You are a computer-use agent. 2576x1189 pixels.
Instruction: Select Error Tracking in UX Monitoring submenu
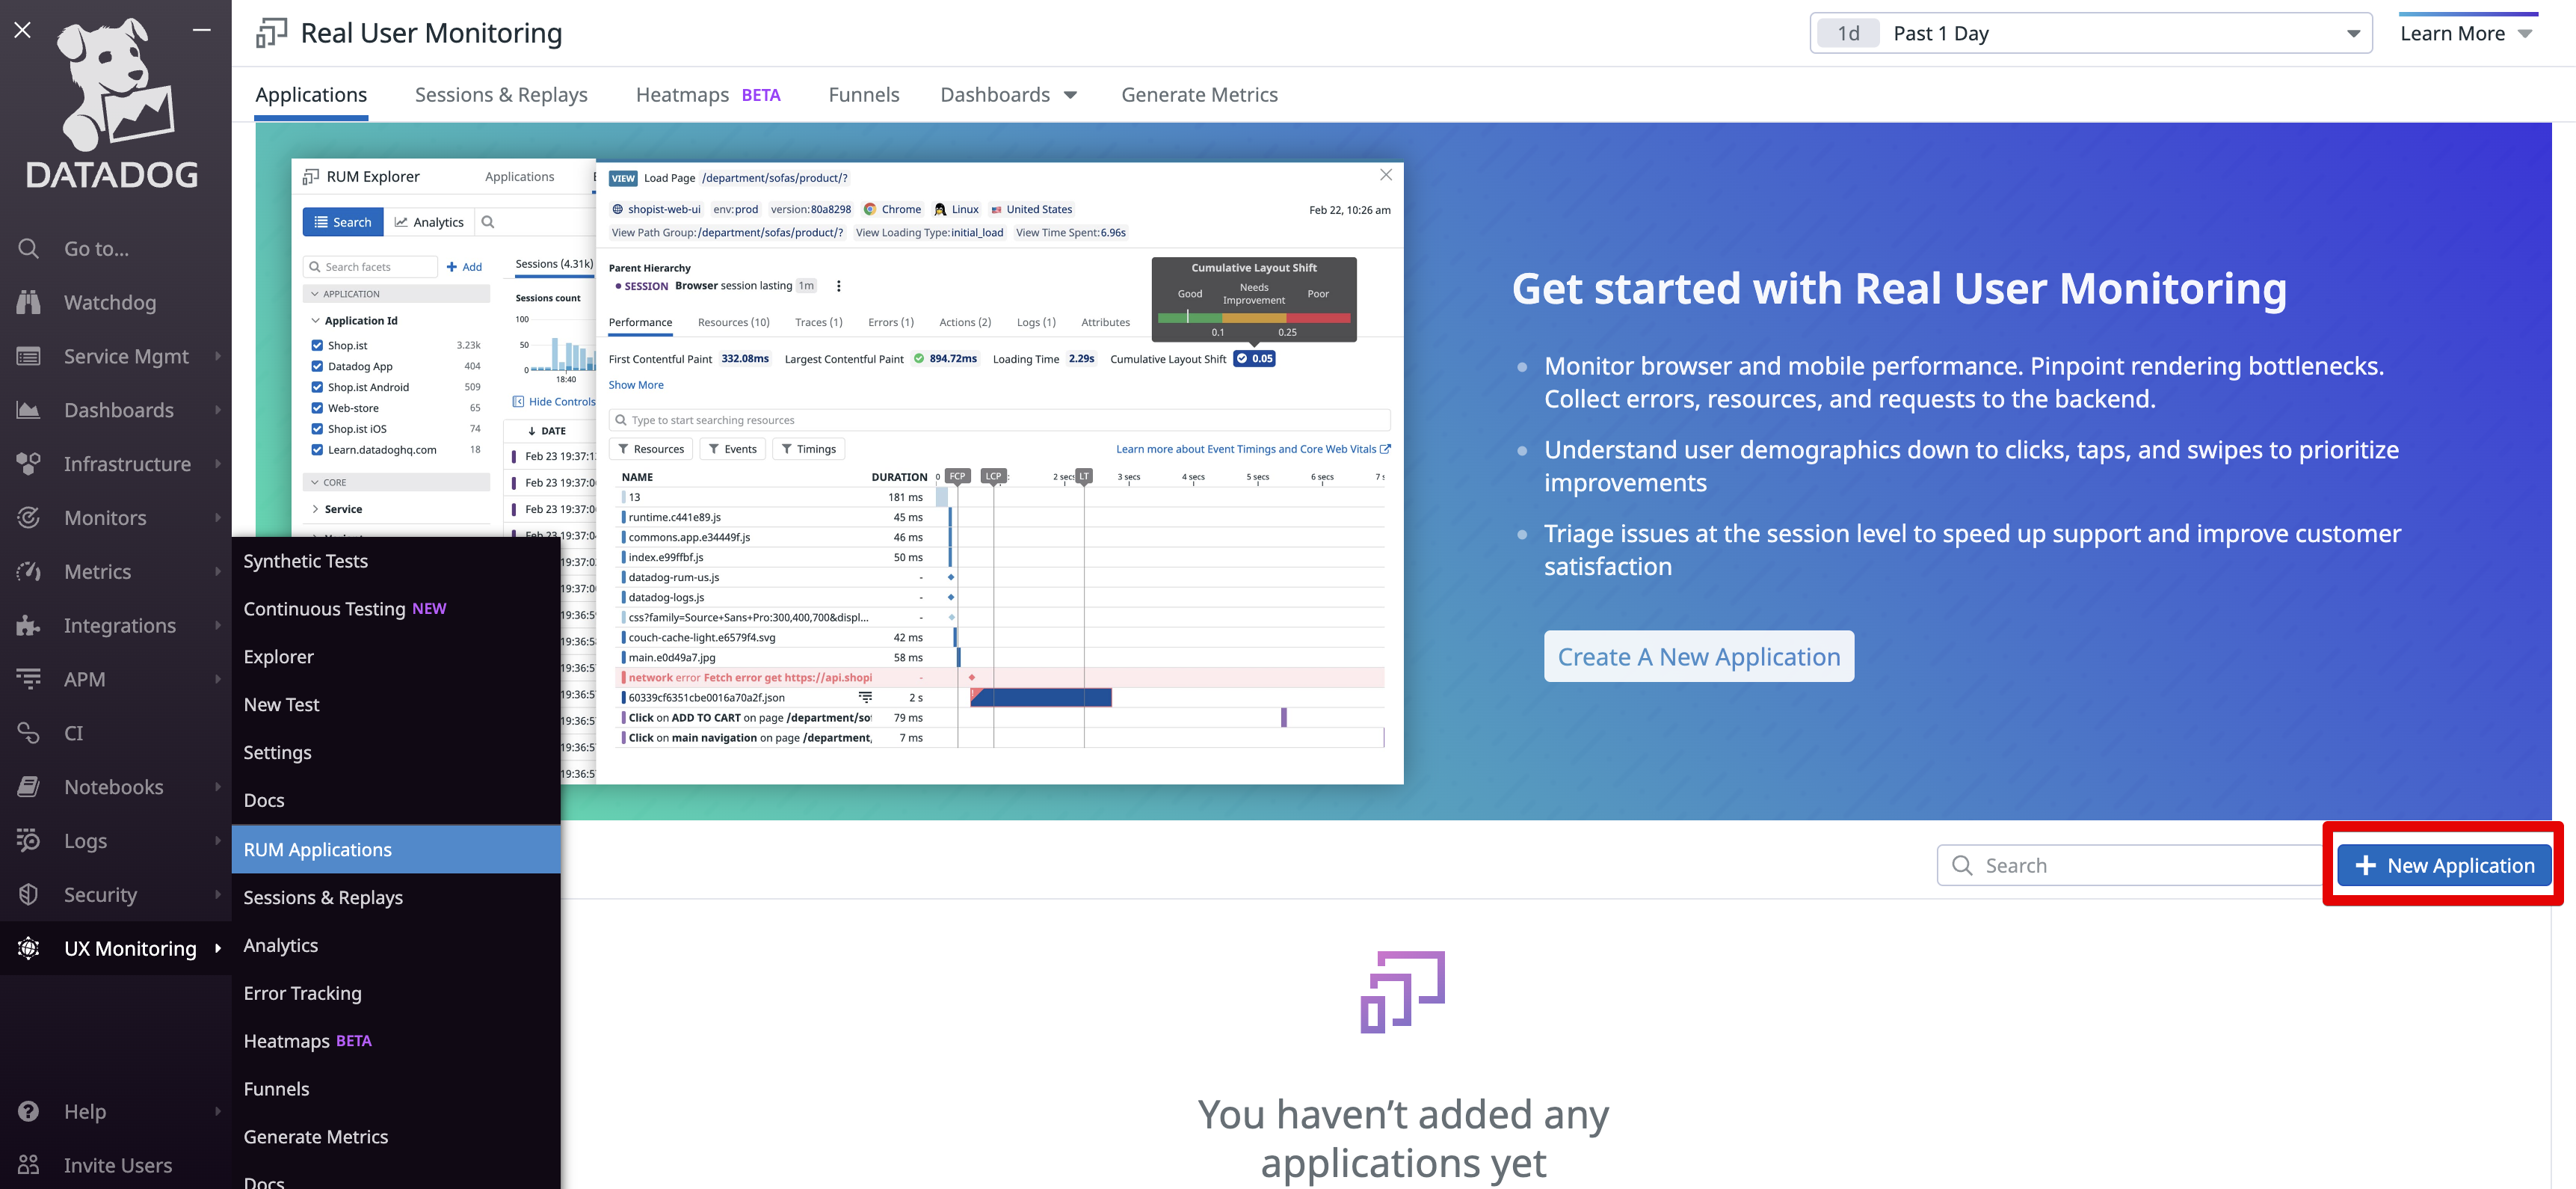click(x=302, y=993)
